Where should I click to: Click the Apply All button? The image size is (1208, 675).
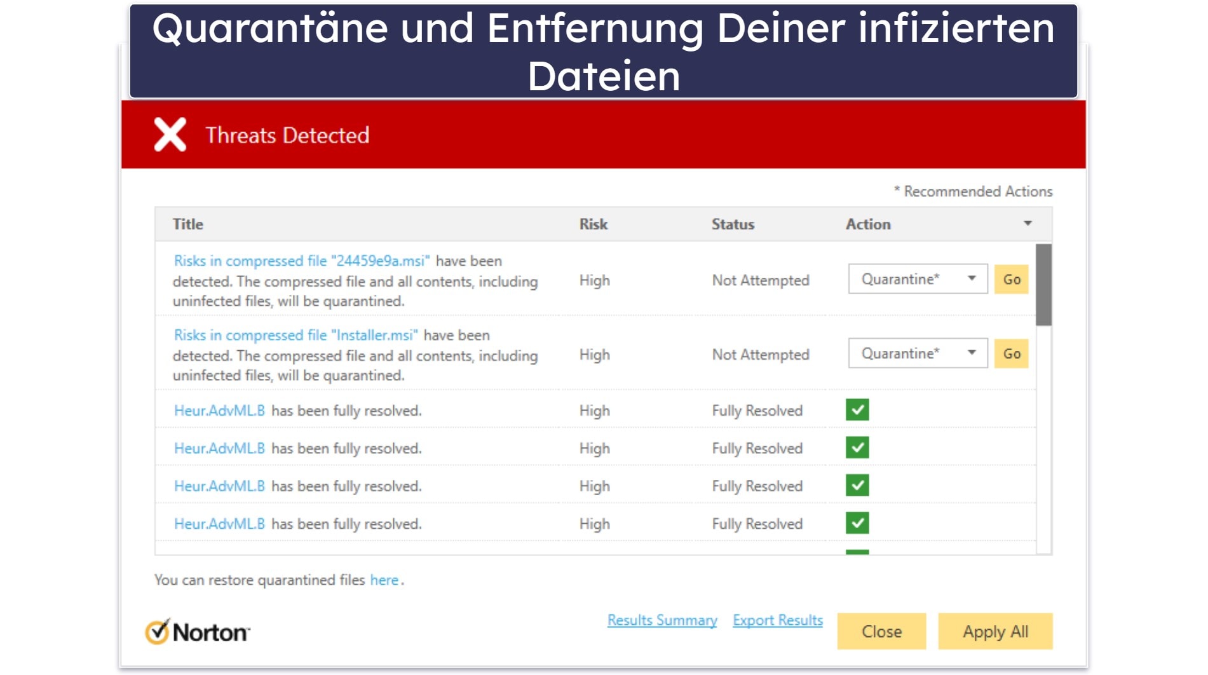(x=995, y=631)
